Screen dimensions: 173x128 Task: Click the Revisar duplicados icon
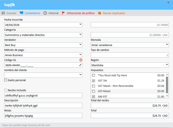point(99,13)
